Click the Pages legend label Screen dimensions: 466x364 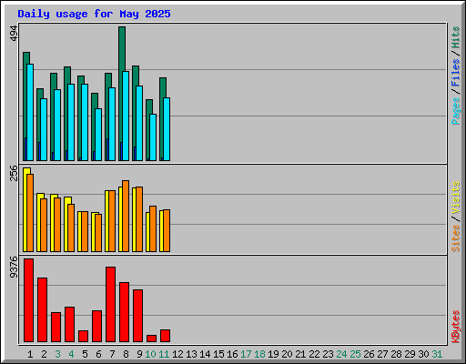click(x=456, y=111)
